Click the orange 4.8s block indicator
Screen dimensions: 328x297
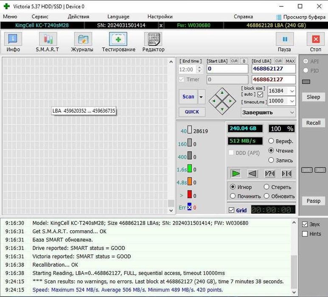(190, 181)
